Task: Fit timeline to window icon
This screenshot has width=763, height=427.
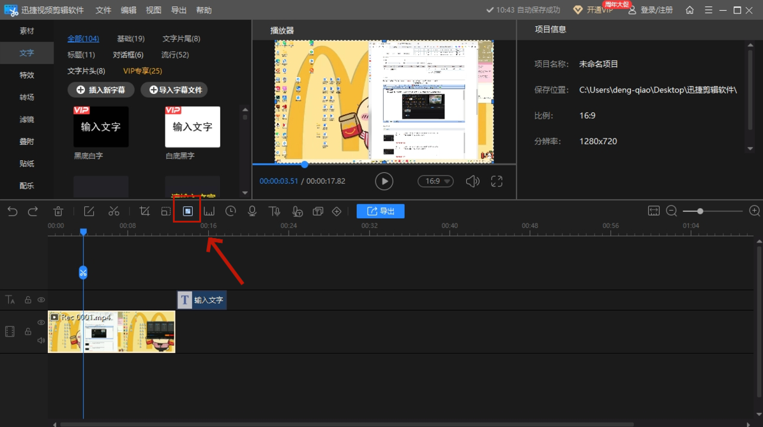Action: click(x=654, y=211)
